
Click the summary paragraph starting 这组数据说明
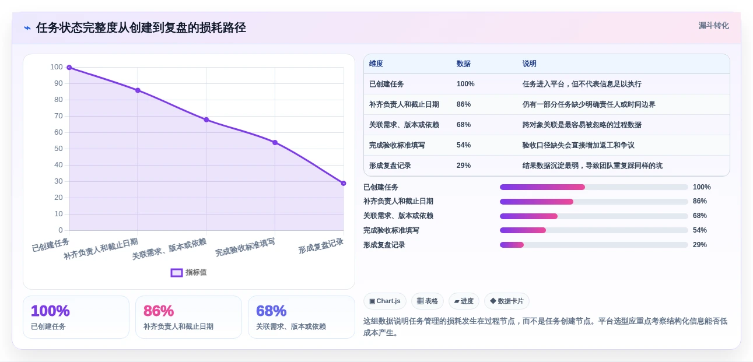(545, 327)
